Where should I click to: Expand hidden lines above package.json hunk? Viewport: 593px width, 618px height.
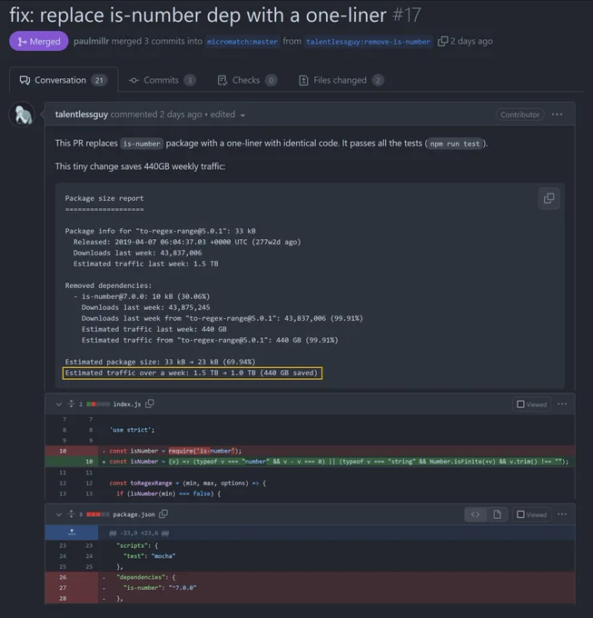click(72, 533)
